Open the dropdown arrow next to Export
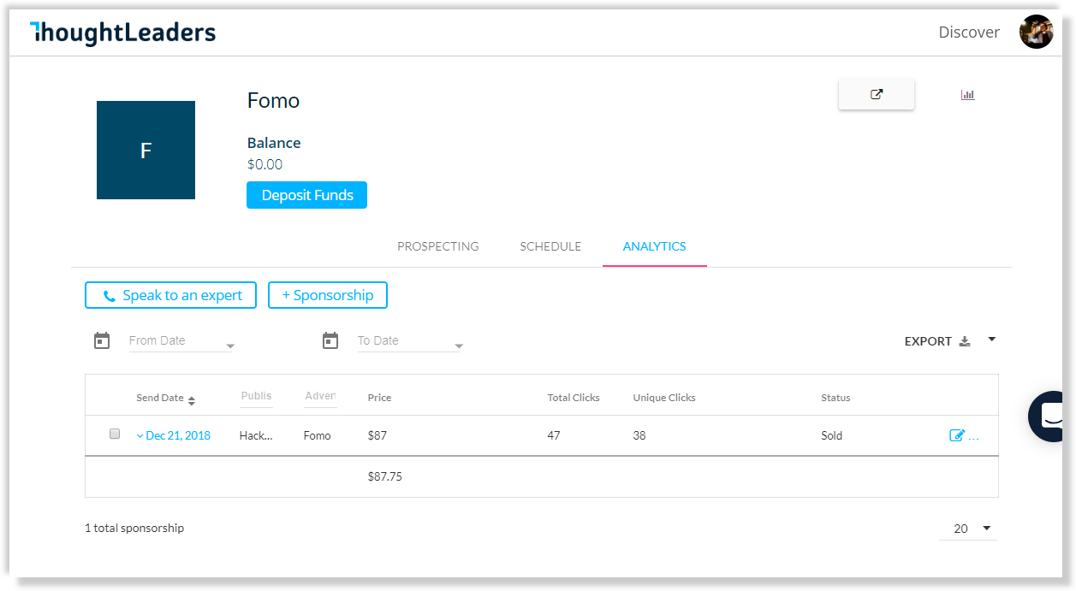The width and height of the screenshot is (1076, 591). (x=991, y=340)
